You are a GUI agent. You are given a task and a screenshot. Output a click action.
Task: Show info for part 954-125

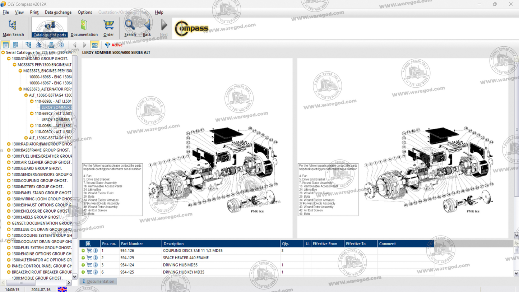point(96,272)
